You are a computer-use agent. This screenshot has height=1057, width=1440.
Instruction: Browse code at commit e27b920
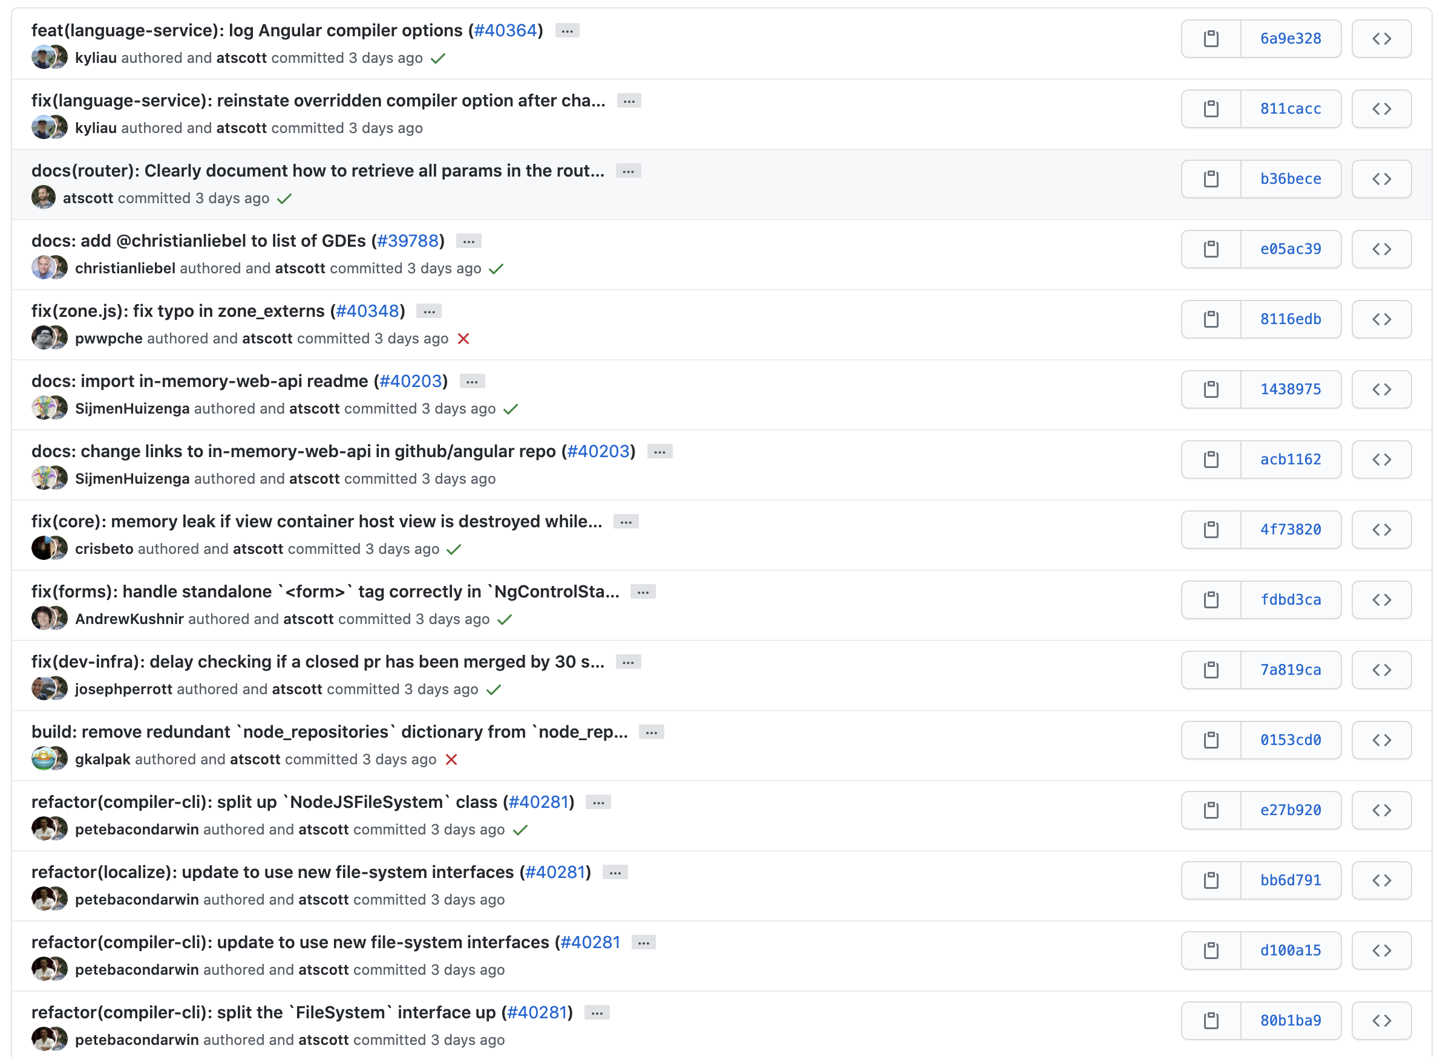[x=1381, y=810]
